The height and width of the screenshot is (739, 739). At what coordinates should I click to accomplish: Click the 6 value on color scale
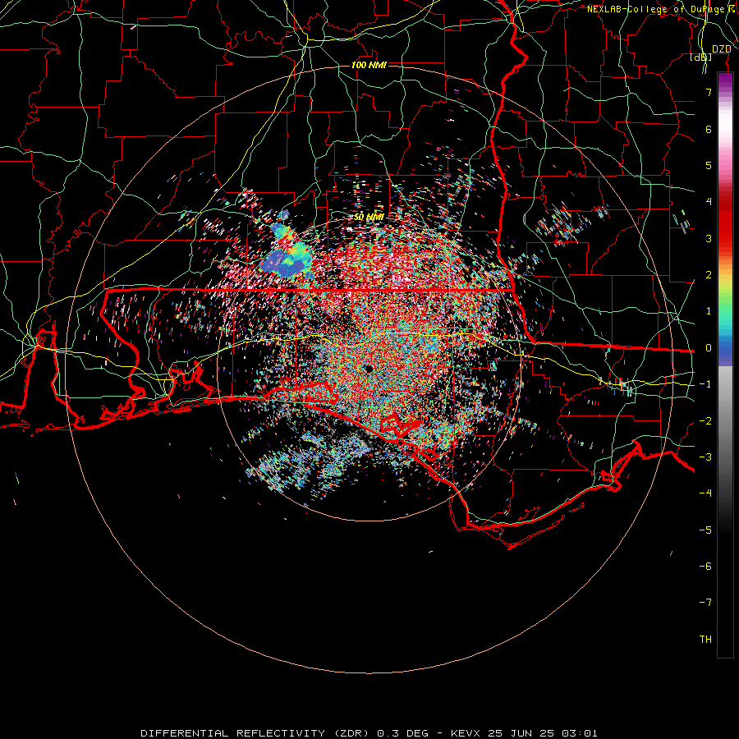point(709,129)
